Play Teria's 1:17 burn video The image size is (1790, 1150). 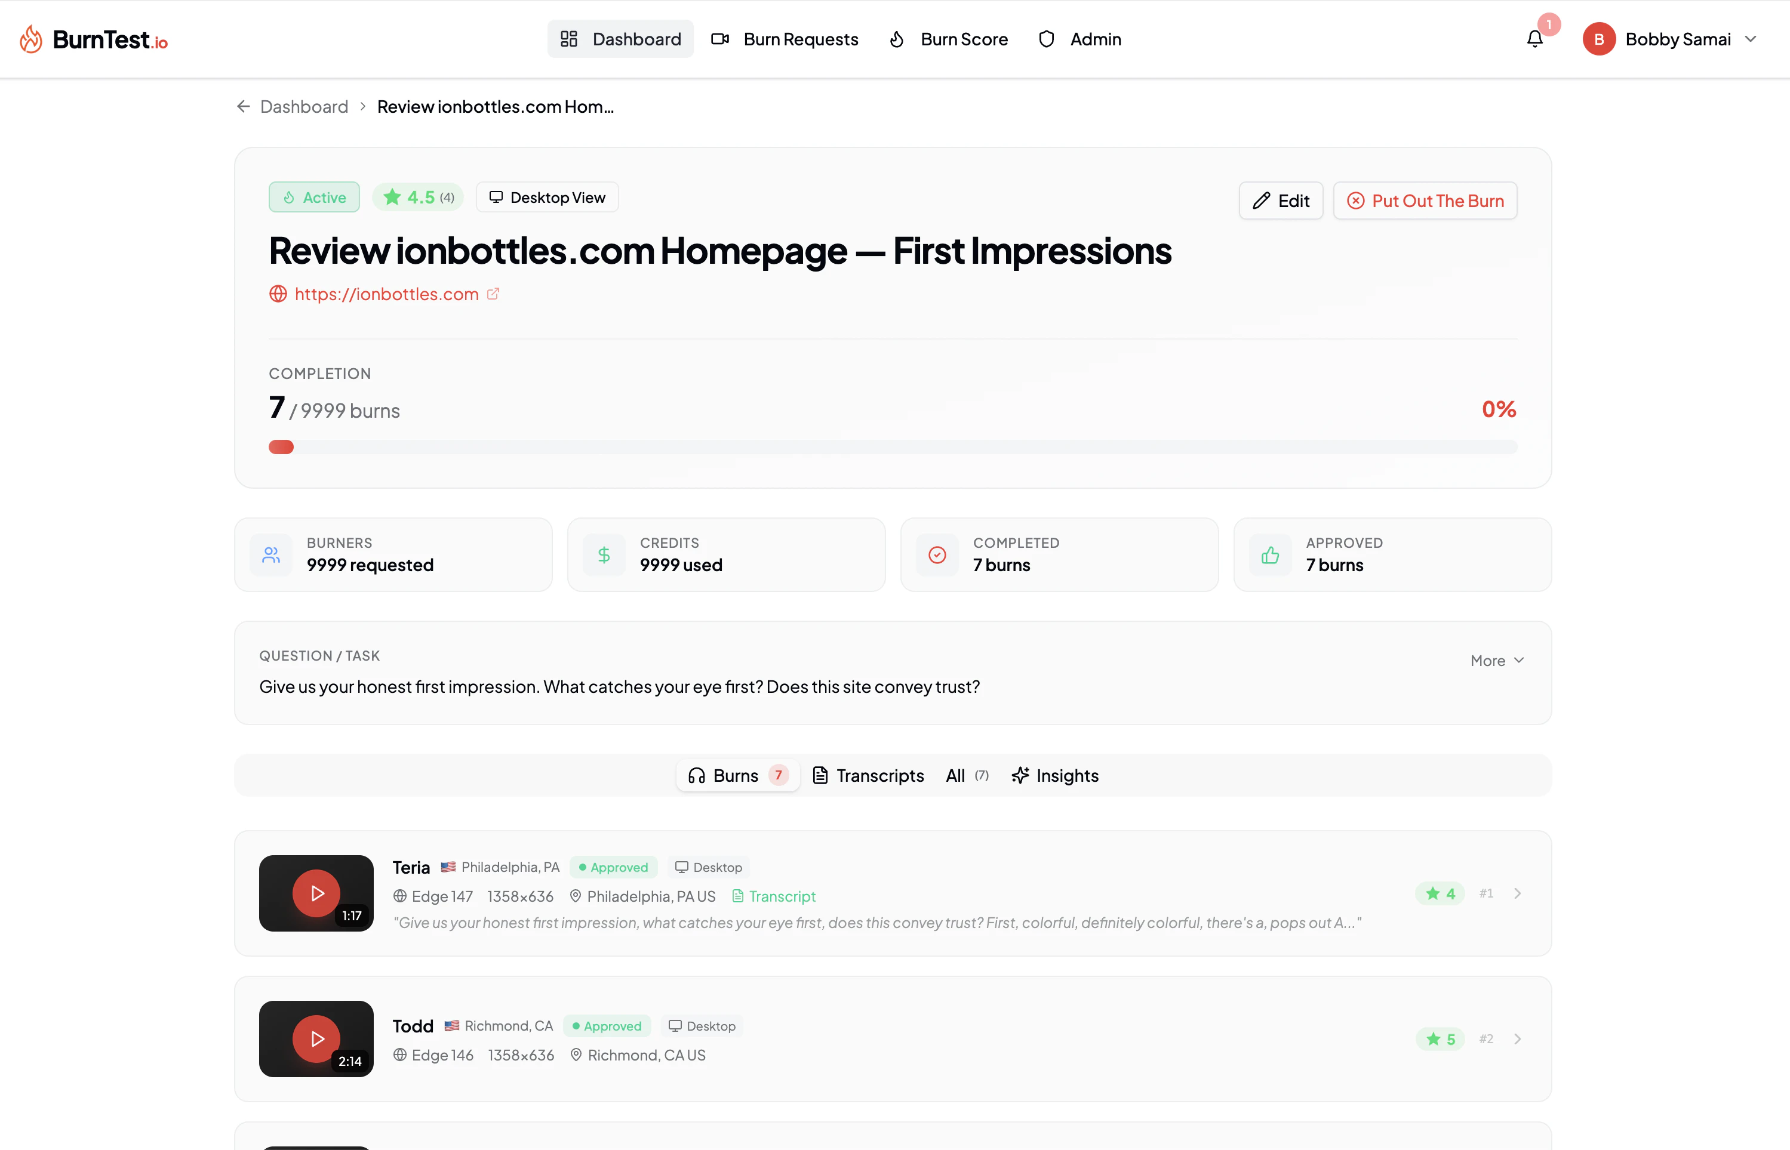[316, 893]
